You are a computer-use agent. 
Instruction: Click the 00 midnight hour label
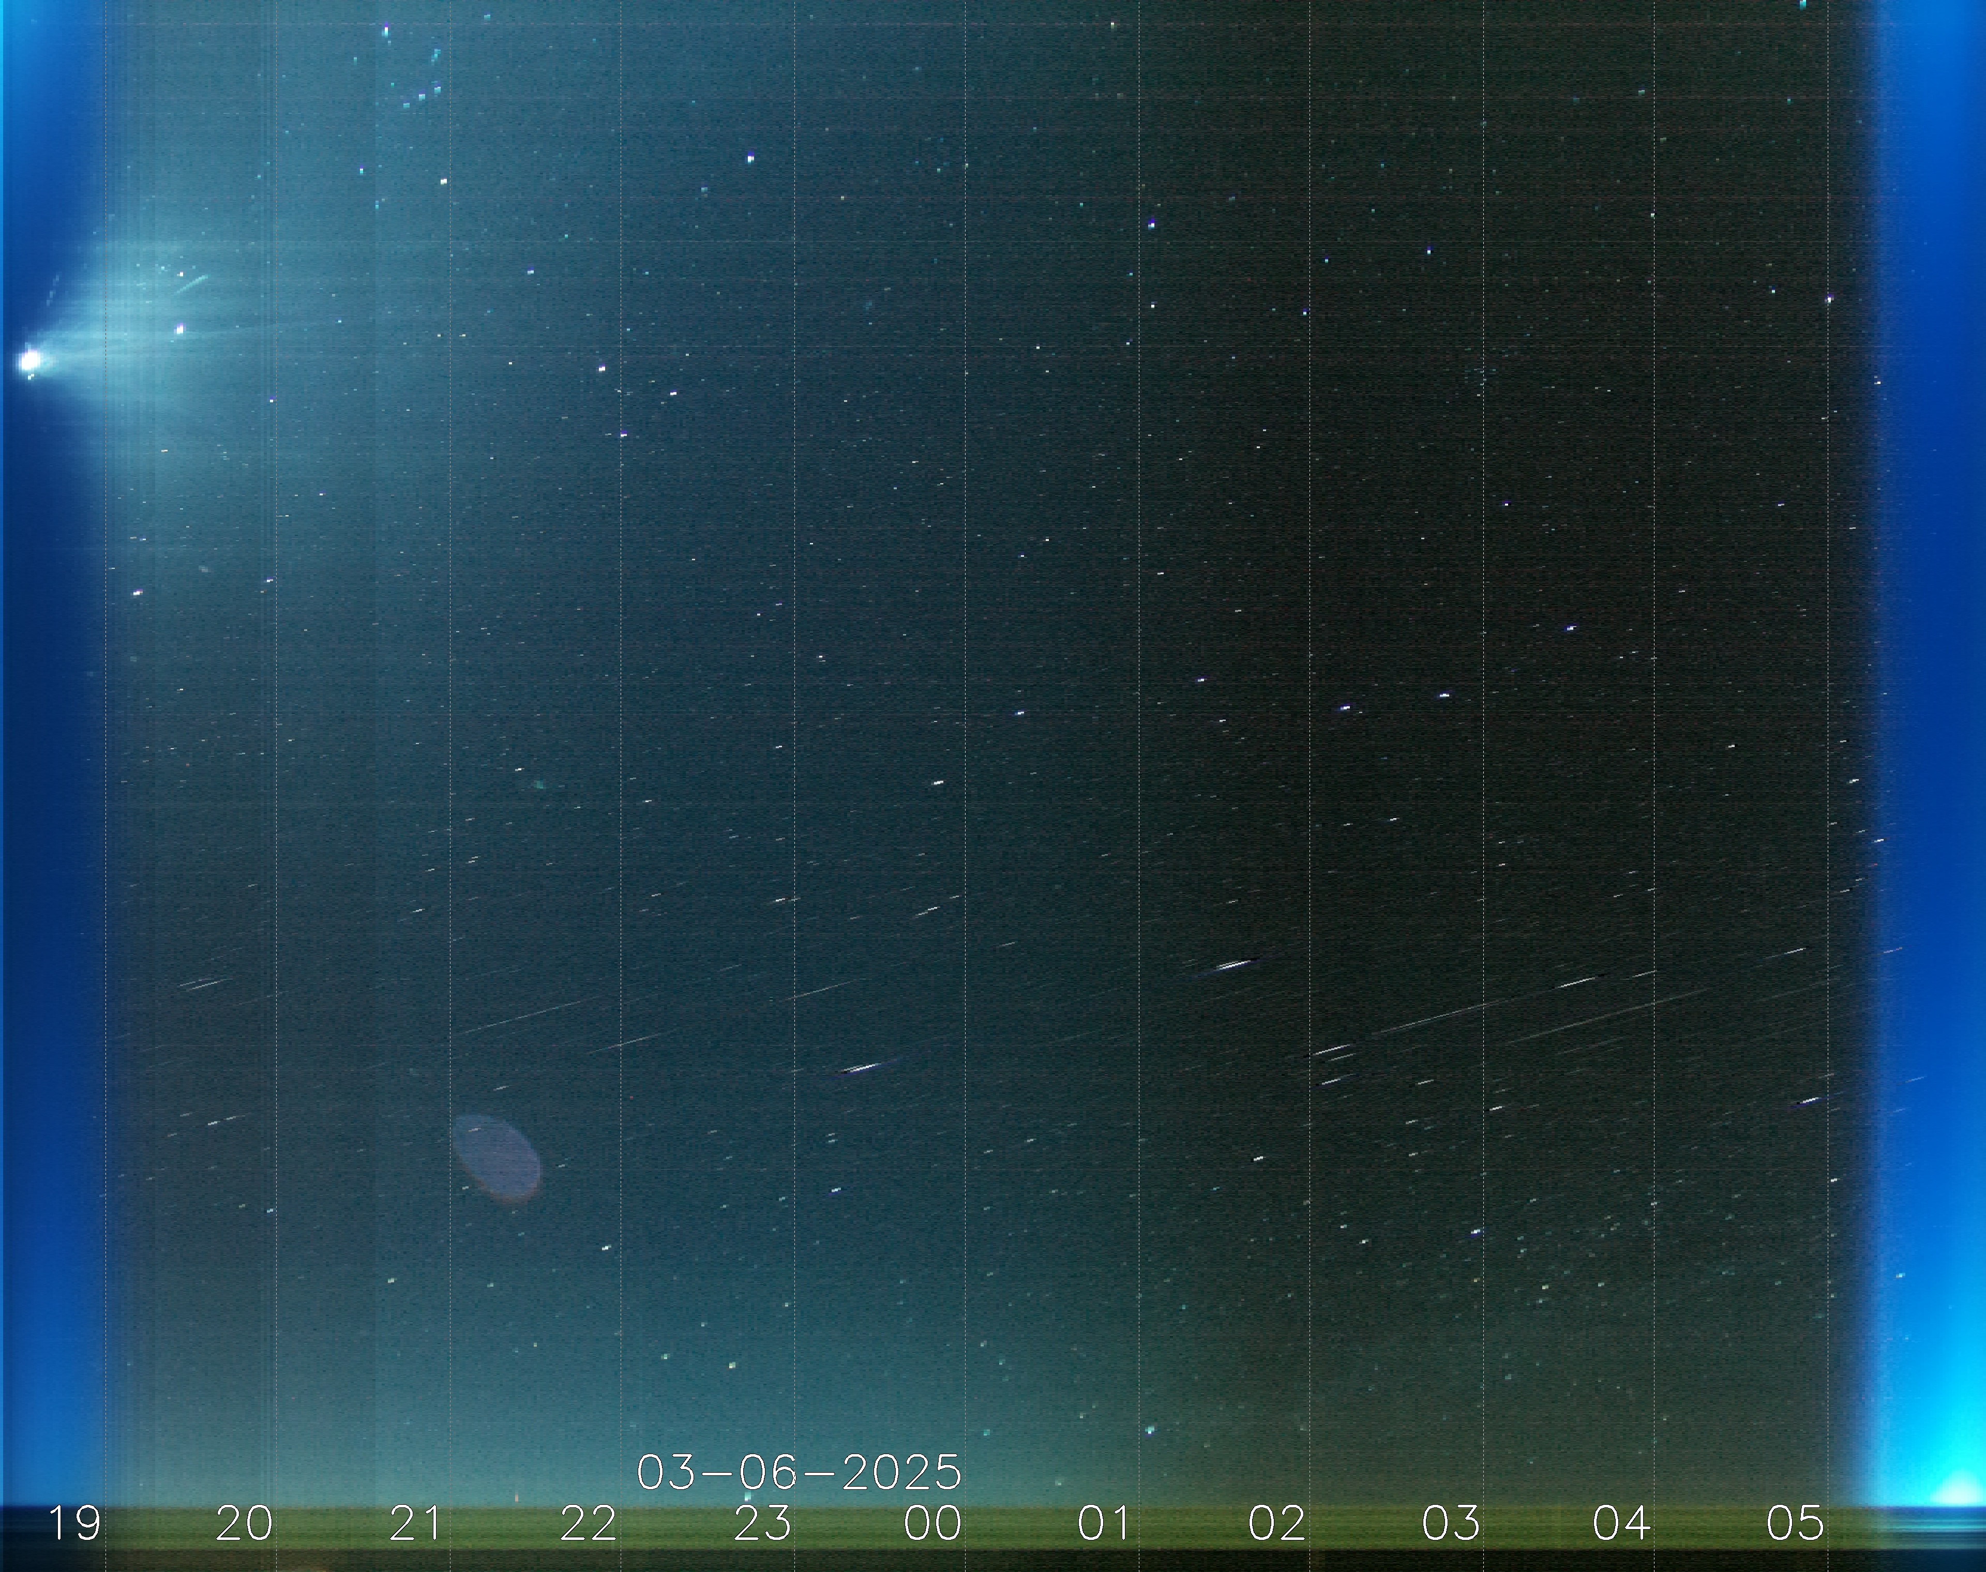(933, 1523)
